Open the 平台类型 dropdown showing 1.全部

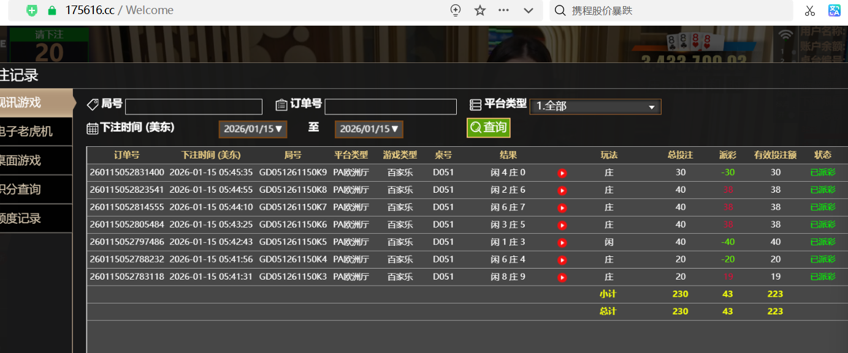tap(595, 106)
